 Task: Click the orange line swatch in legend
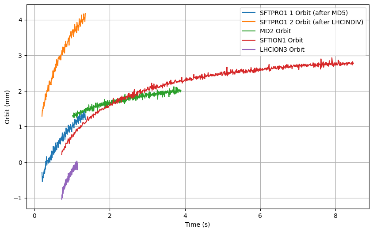(x=249, y=23)
